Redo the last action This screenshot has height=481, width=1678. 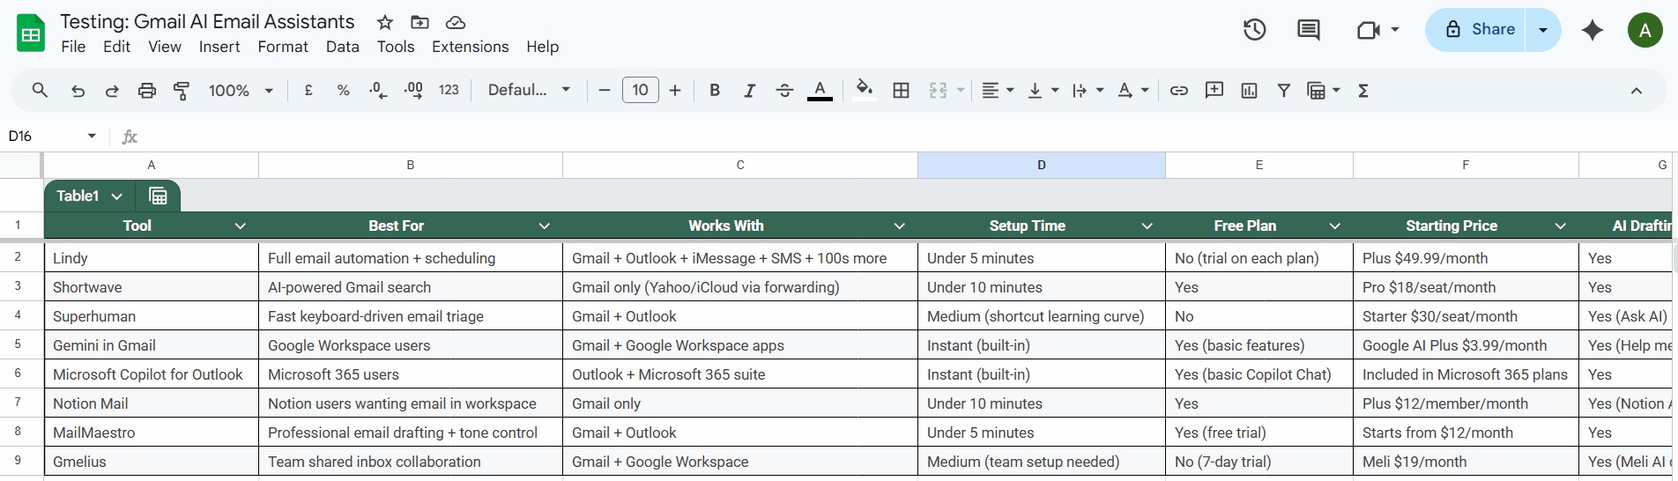[x=112, y=90]
